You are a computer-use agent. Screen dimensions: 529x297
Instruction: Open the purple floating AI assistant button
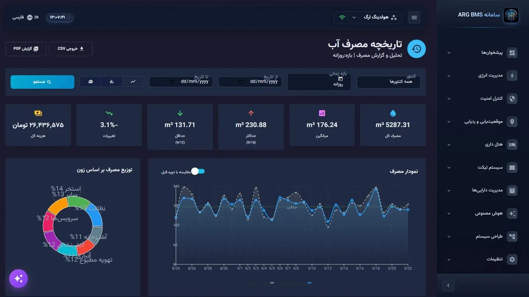click(x=19, y=279)
